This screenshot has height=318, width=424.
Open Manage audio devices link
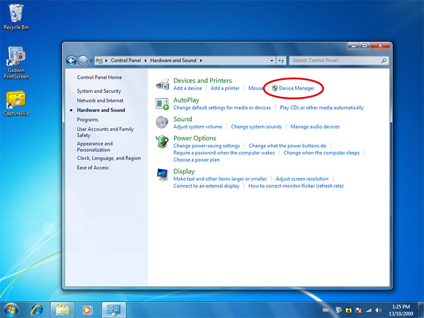click(x=315, y=127)
